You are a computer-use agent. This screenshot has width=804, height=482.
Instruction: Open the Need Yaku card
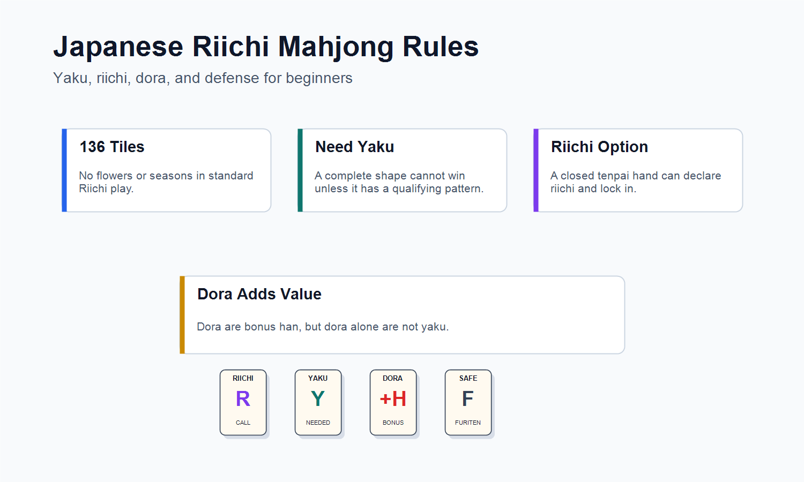[402, 170]
